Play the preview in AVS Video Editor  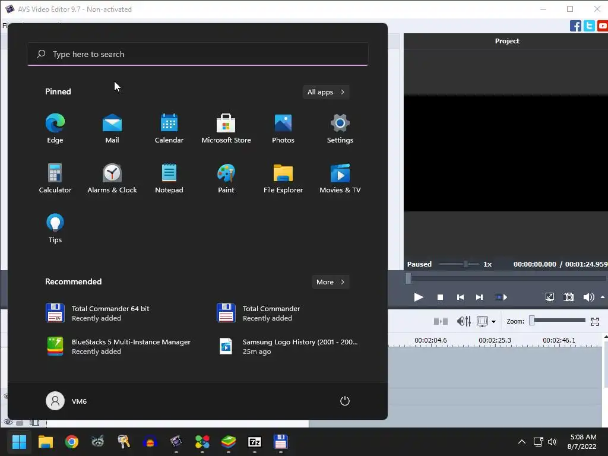tap(418, 297)
